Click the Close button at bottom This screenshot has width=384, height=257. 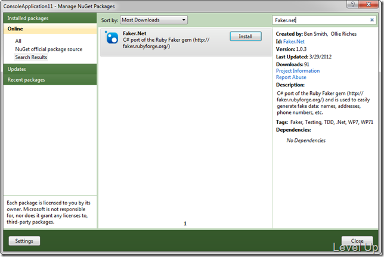coord(357,241)
